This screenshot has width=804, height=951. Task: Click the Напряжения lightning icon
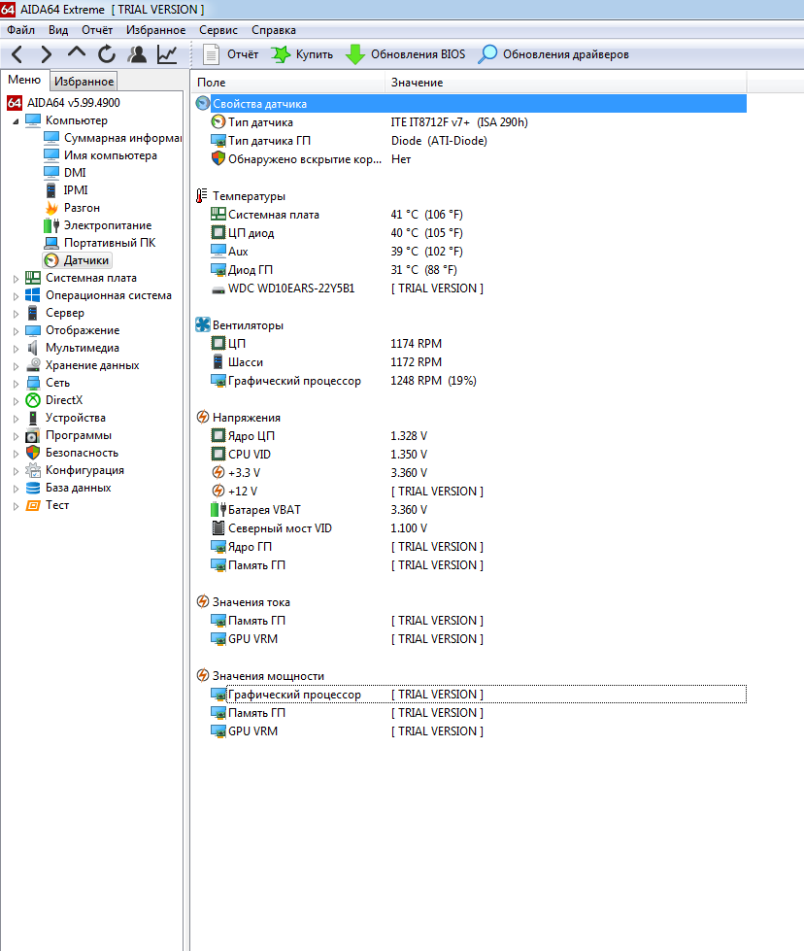203,418
